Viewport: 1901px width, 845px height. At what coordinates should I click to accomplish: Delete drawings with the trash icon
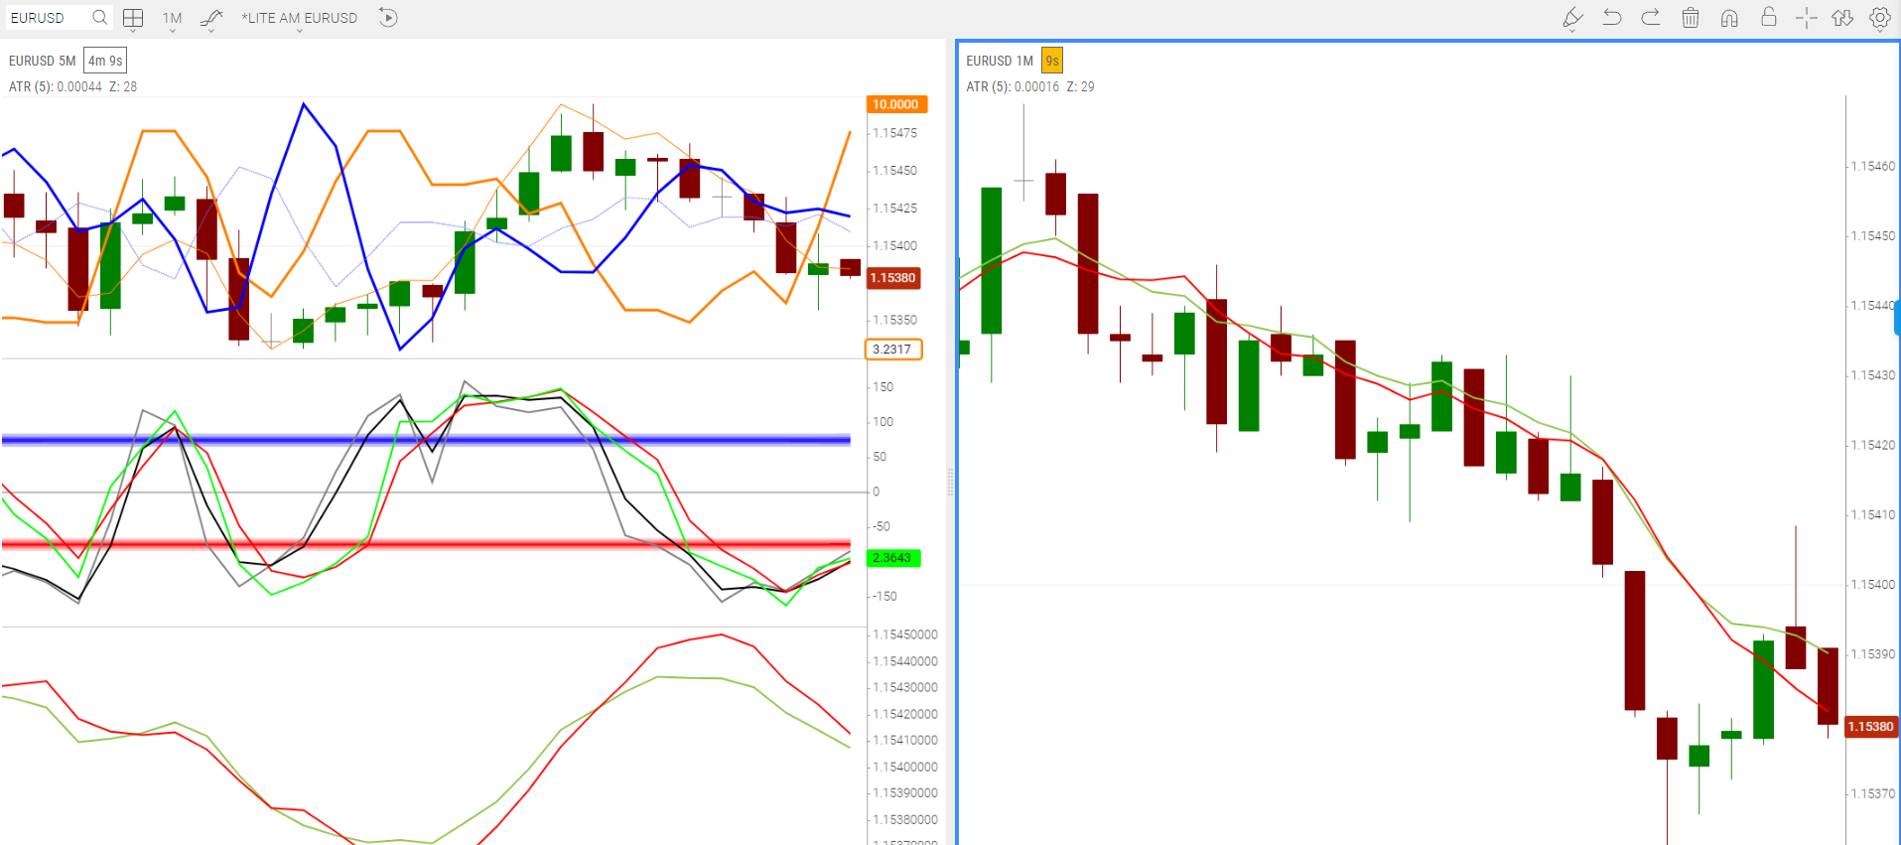pos(1691,17)
